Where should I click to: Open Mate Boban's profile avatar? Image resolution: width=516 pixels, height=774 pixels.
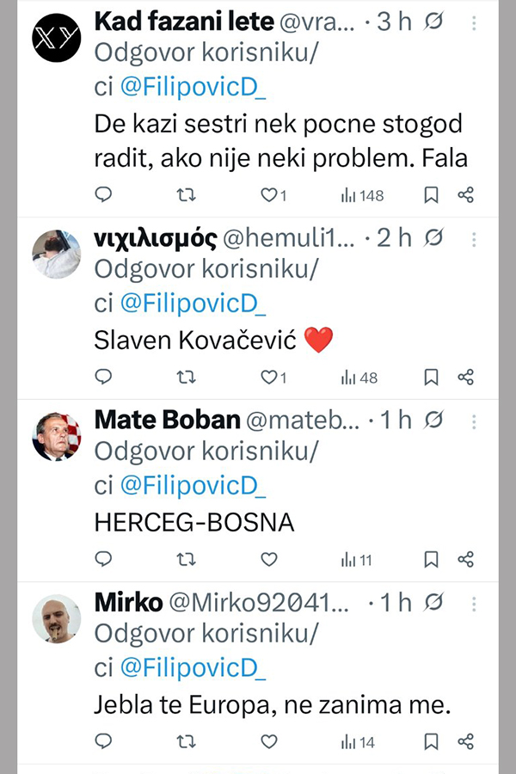[56, 436]
